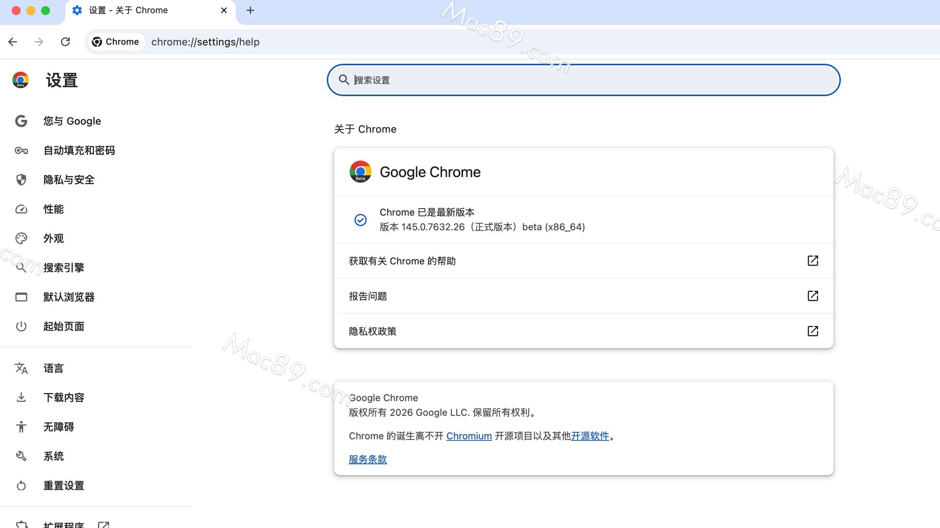Select 您与 Google in sidebar

tap(72, 121)
